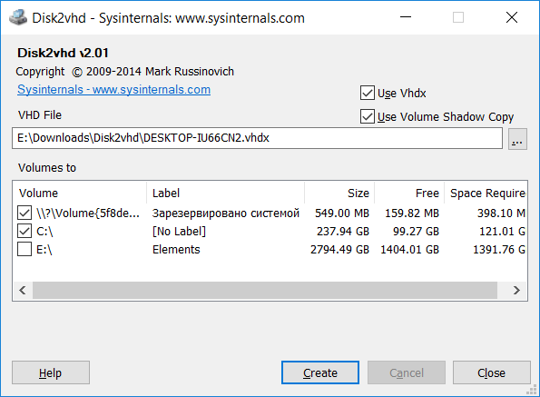The image size is (540, 397).
Task: Check the E:\ volume checkbox
Action: pos(25,249)
